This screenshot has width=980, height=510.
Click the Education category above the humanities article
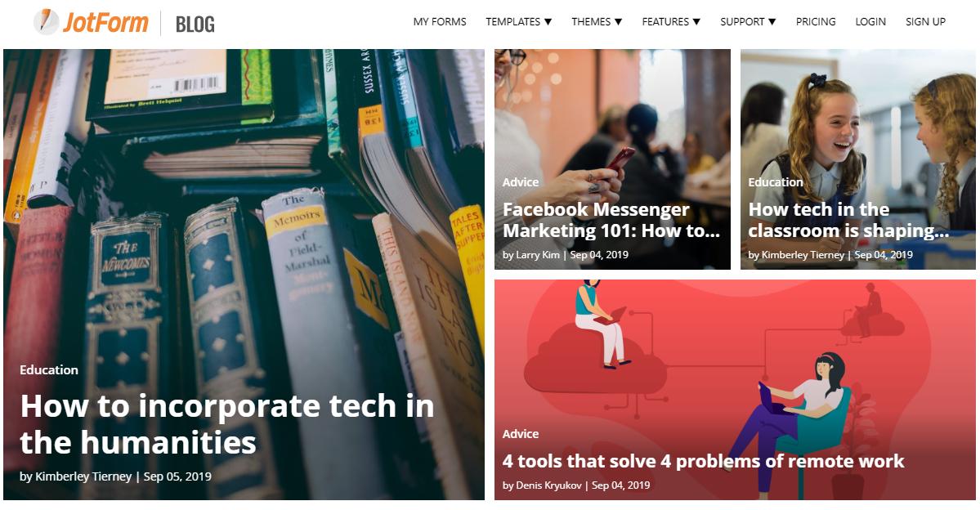[x=49, y=370]
